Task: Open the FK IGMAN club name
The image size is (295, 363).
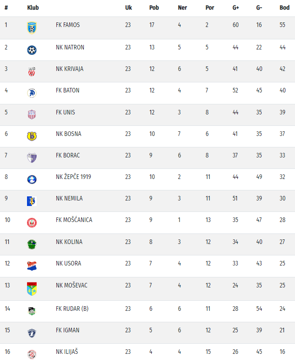Action: tap(68, 330)
